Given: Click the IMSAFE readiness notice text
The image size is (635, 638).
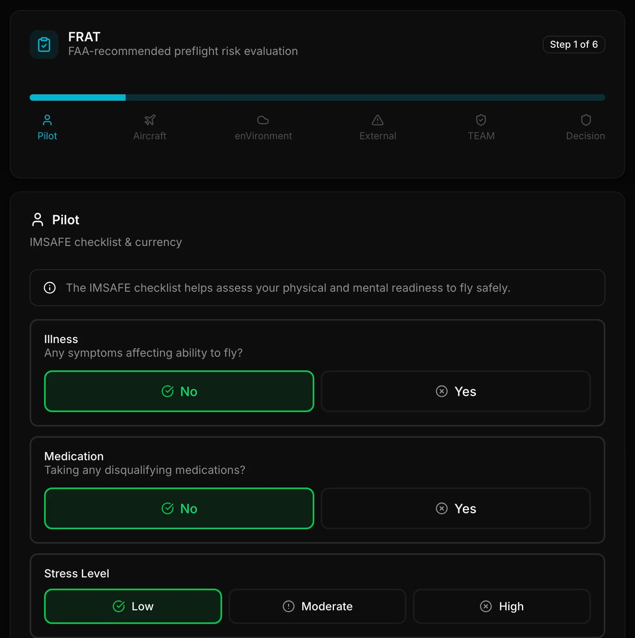Looking at the screenshot, I should (288, 288).
